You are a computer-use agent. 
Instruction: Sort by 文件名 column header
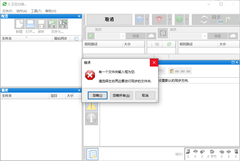tap(27, 39)
